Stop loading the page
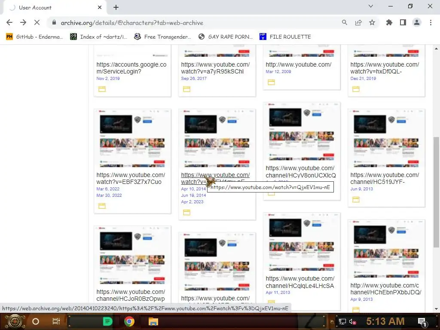440x330 pixels. tap(37, 22)
